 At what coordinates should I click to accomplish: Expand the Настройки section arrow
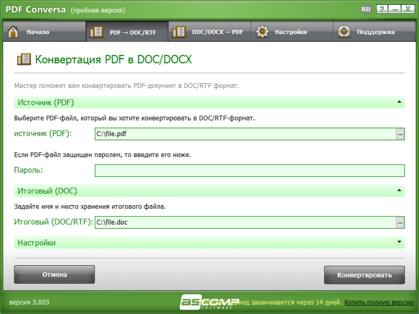pyautogui.click(x=399, y=242)
